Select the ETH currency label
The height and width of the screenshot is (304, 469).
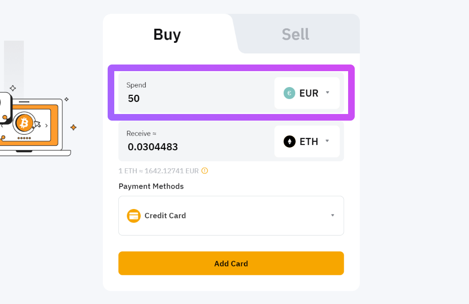pos(309,141)
